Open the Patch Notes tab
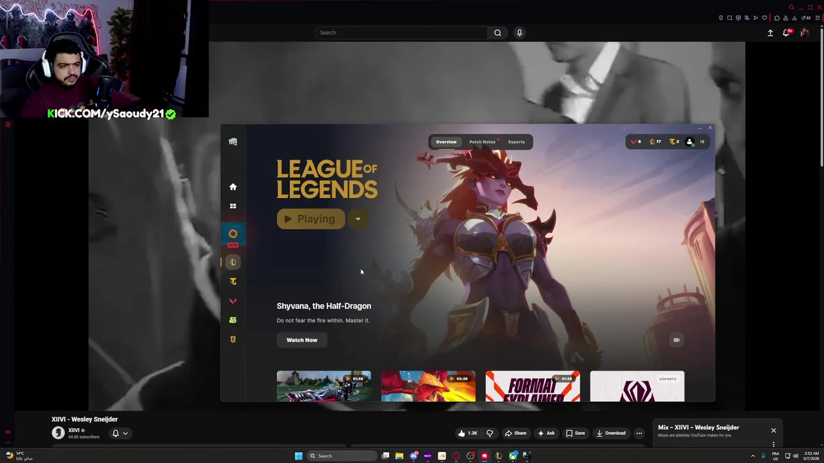The image size is (824, 463). 483,141
